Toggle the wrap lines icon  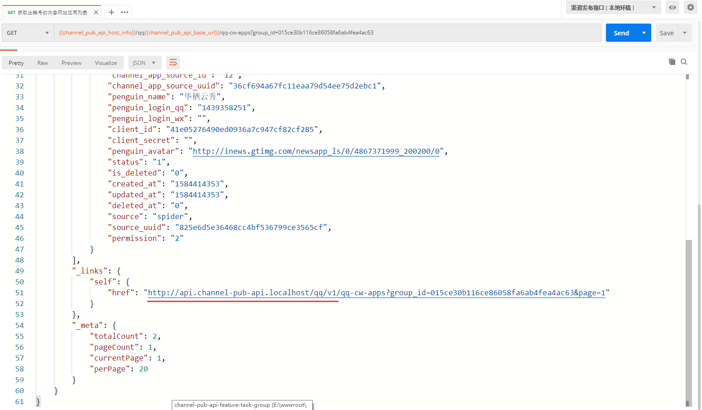pos(173,63)
